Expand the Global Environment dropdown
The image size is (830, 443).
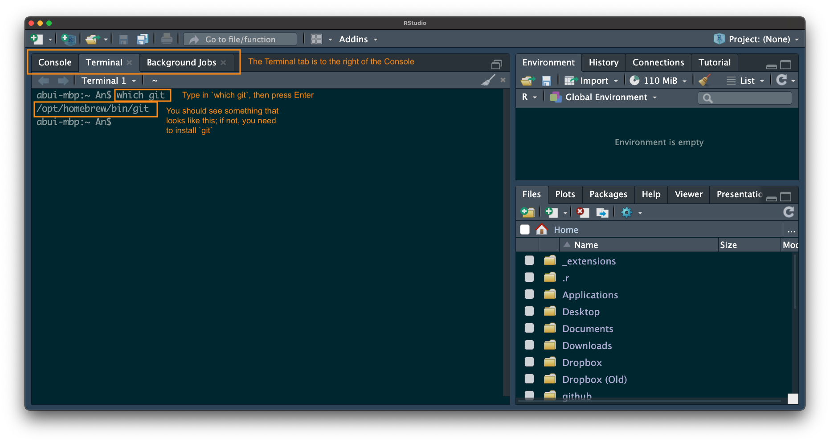click(x=606, y=97)
